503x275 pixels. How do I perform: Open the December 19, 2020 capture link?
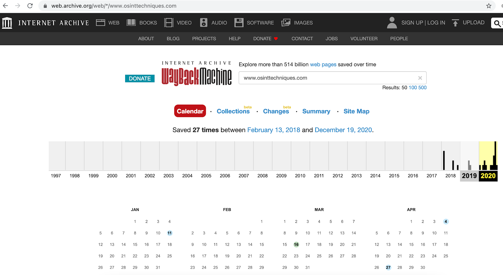pyautogui.click(x=343, y=130)
